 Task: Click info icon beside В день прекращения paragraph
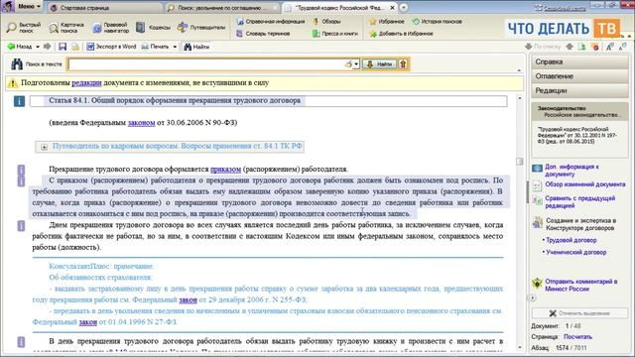point(21,342)
